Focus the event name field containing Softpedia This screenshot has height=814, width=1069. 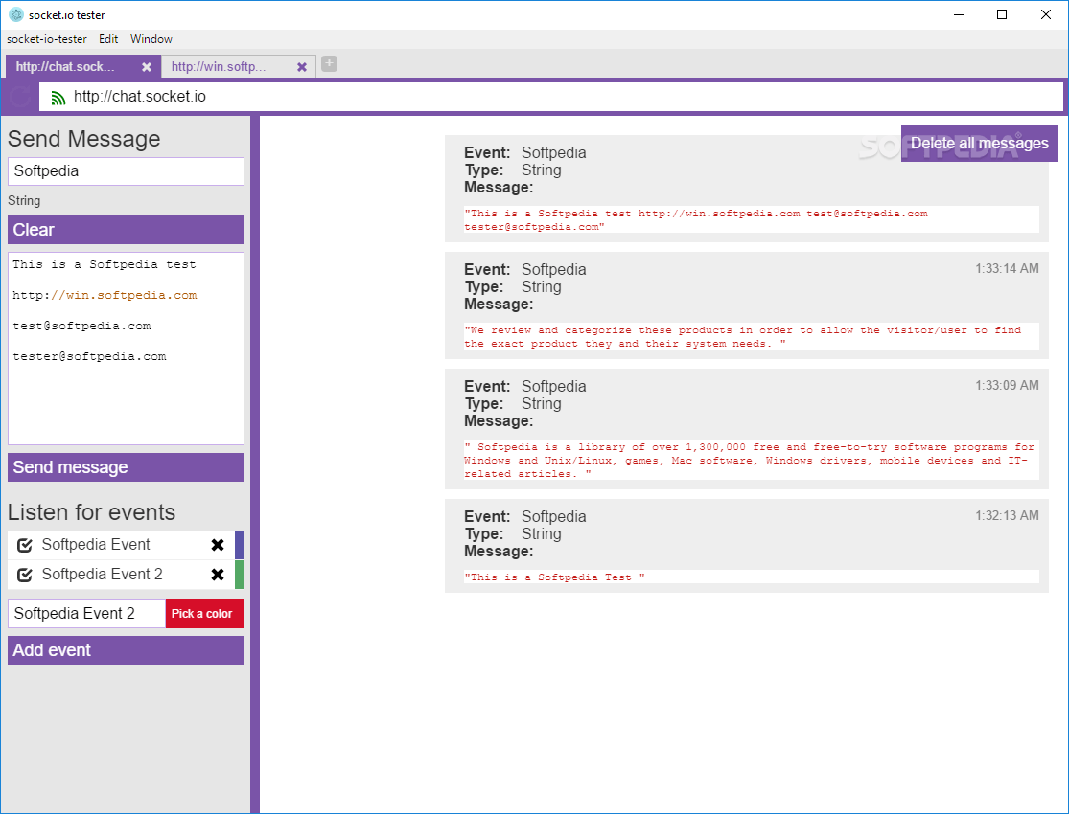click(x=127, y=171)
